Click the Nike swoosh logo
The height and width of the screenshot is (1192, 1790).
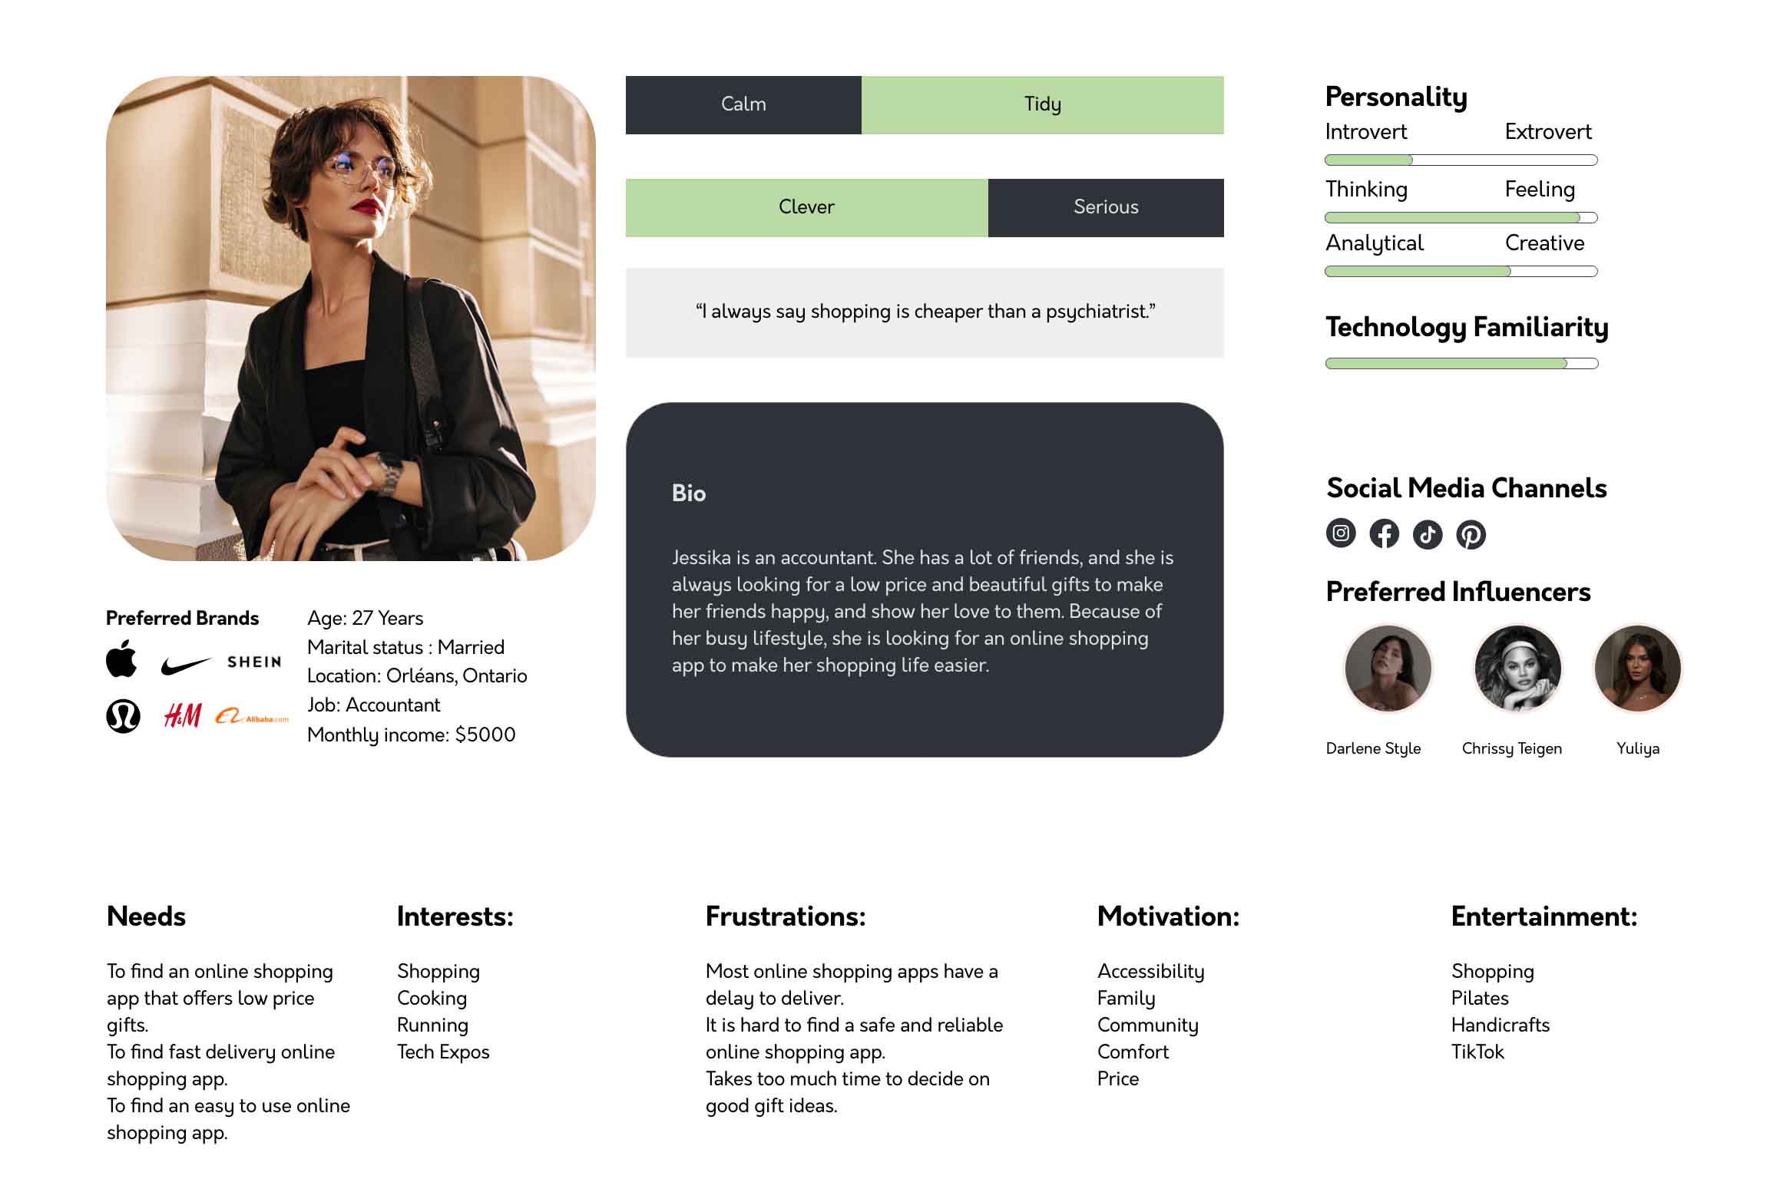[x=185, y=665]
